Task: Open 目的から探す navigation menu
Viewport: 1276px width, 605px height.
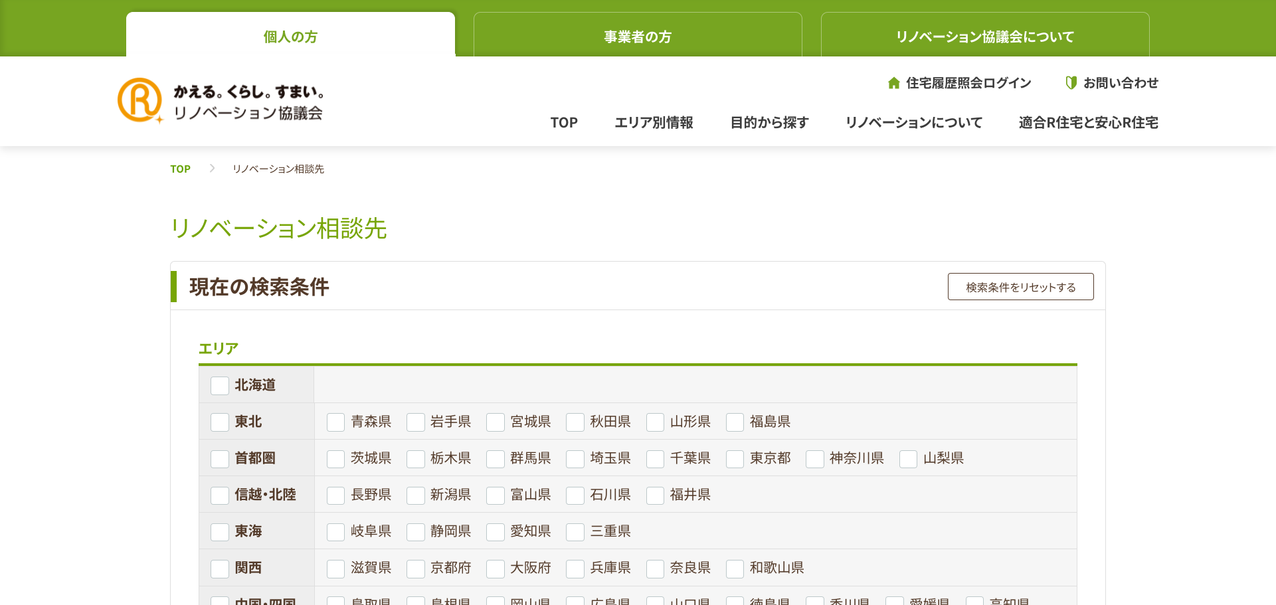Action: (x=769, y=123)
